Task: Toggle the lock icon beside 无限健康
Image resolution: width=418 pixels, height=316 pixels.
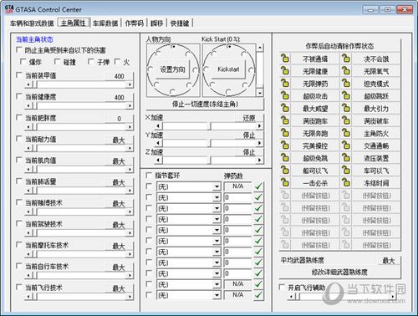Action: (x=285, y=71)
